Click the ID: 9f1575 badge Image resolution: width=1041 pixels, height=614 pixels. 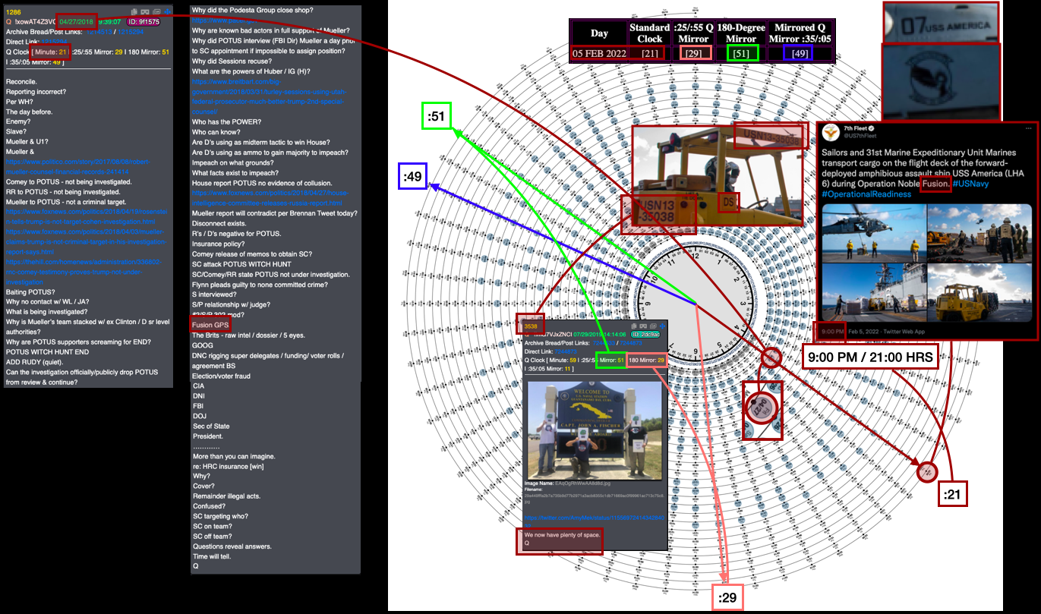coord(144,22)
